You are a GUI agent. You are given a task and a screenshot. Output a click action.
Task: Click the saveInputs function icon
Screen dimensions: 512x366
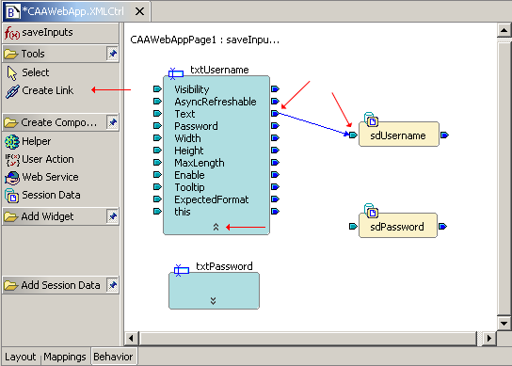(11, 33)
